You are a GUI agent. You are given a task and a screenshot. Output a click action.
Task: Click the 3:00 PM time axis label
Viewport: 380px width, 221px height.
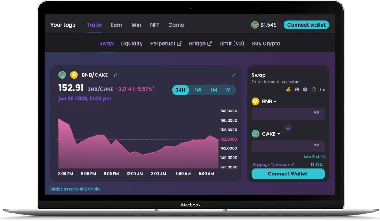(65, 174)
